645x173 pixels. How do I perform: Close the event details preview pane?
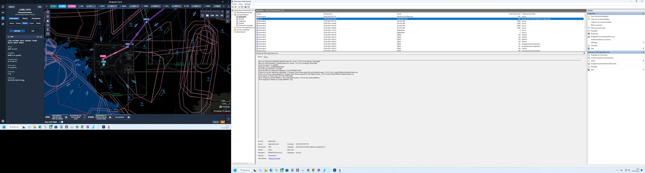[x=584, y=53]
